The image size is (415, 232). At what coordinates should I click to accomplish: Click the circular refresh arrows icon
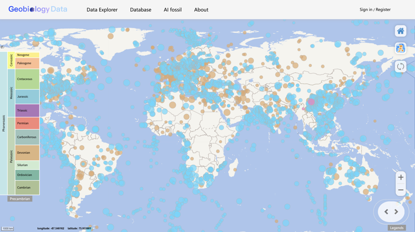401,66
